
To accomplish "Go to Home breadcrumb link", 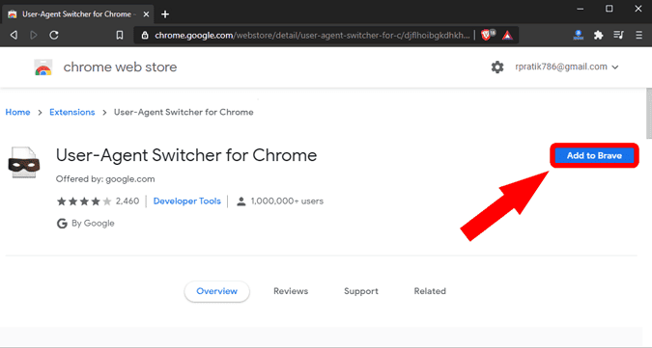I will (17, 113).
